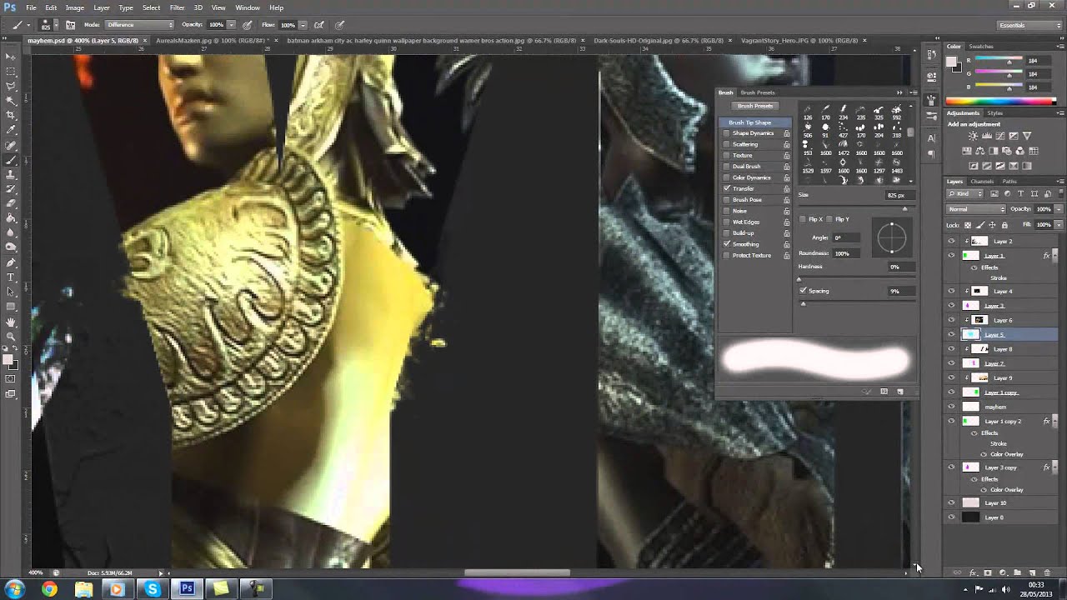Open the Brush panel flyout menu
The height and width of the screenshot is (600, 1067).
[x=914, y=92]
